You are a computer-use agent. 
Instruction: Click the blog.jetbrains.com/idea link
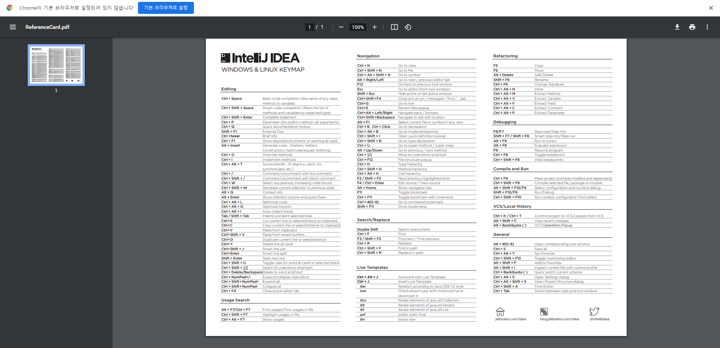[x=559, y=319]
